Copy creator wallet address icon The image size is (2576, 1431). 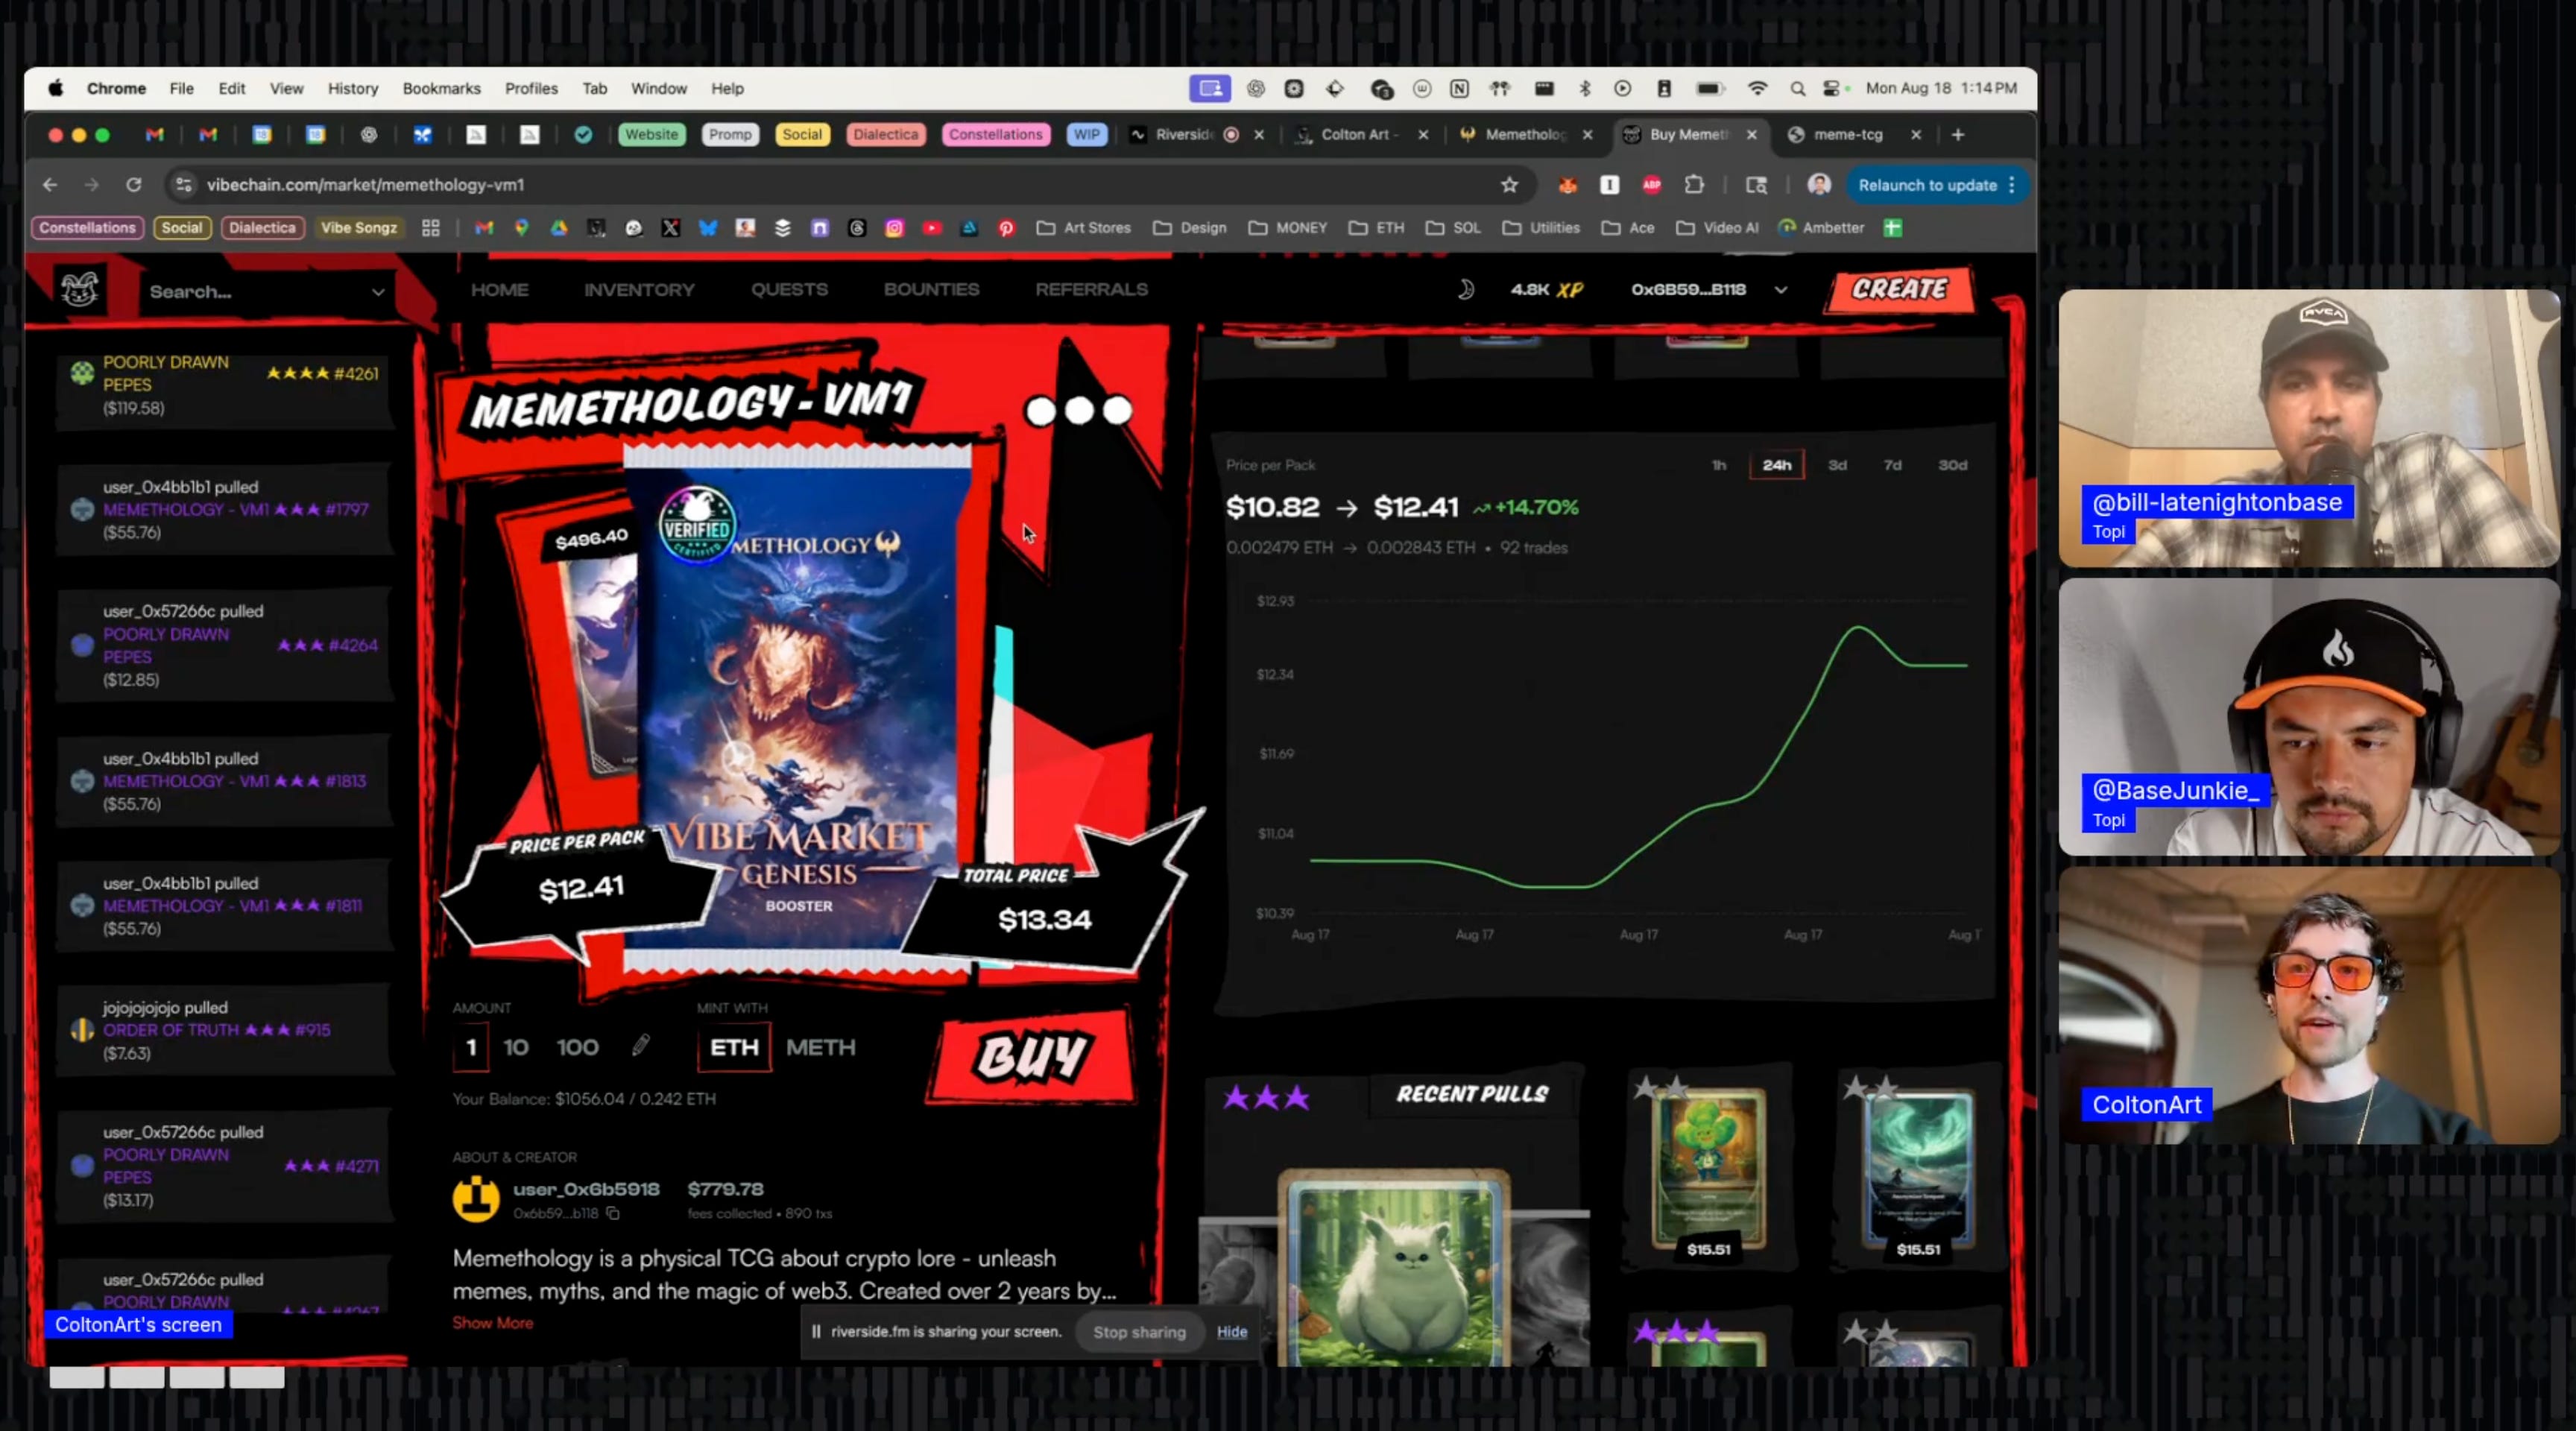point(613,1214)
